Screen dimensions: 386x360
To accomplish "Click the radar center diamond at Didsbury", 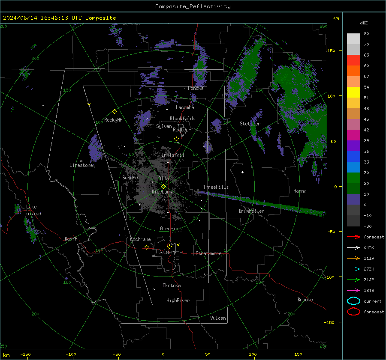I will [x=163, y=187].
